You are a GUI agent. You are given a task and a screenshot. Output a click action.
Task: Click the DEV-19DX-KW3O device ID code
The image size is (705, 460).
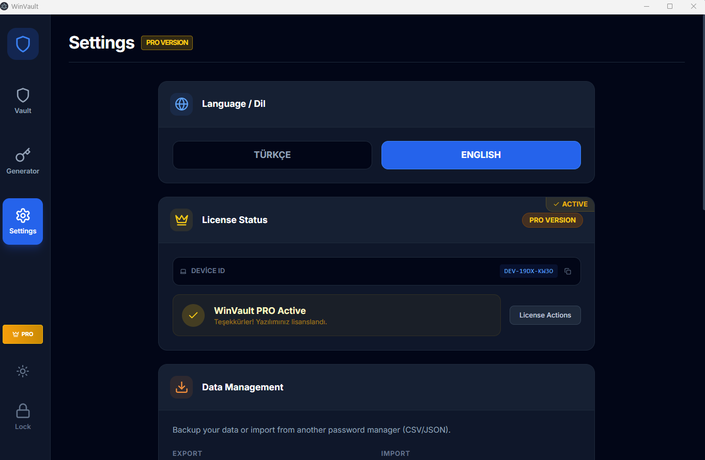pyautogui.click(x=528, y=272)
